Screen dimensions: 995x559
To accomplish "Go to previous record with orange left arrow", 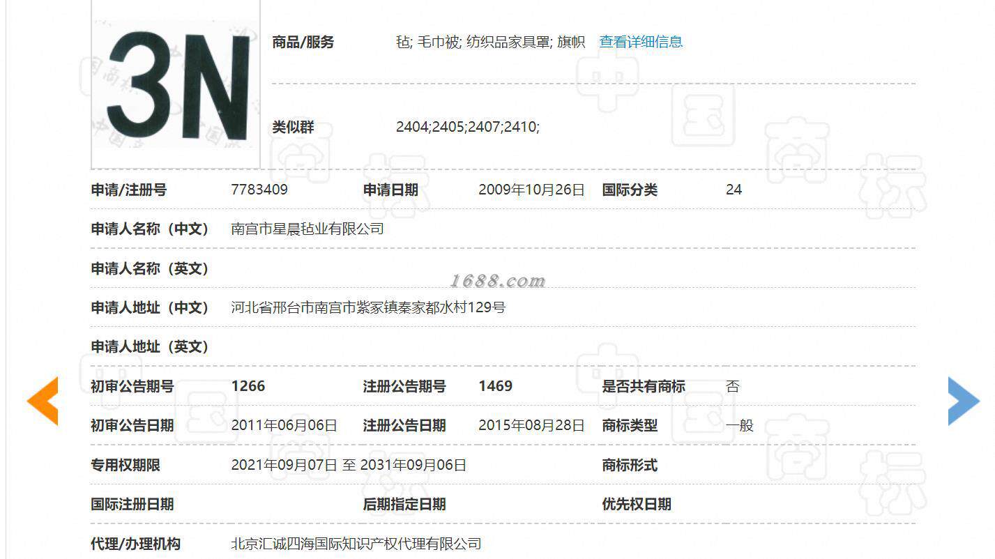I will (43, 401).
